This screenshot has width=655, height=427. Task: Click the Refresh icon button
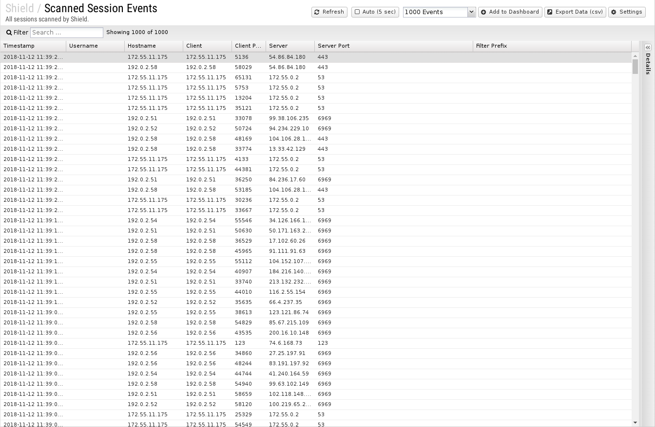click(317, 12)
